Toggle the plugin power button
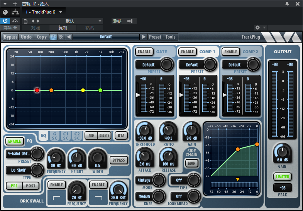This screenshot has height=211, width=303. click(5, 21)
